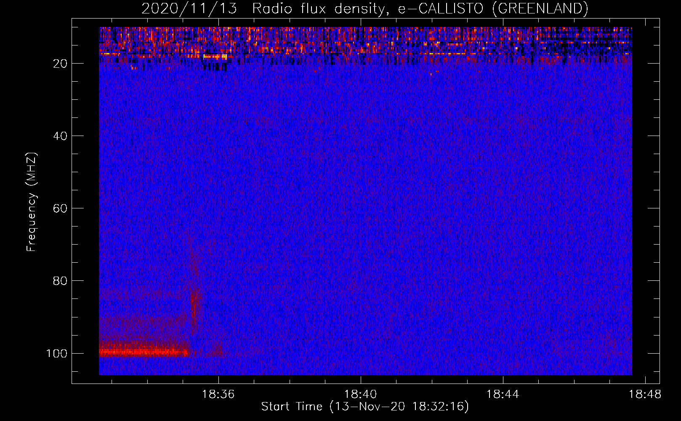Click the 18:40 time tick label

(361, 394)
